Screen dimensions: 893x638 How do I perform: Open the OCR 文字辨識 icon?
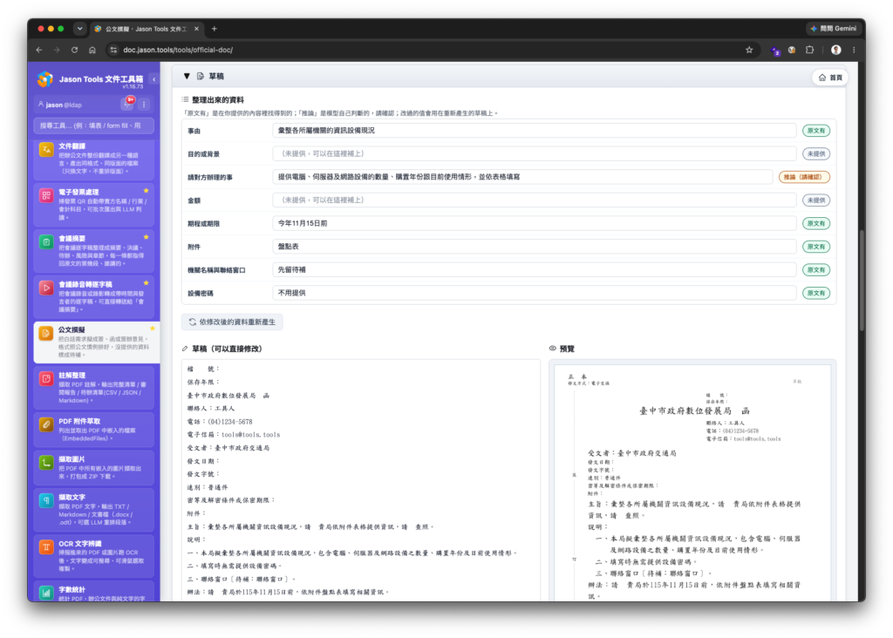pyautogui.click(x=46, y=547)
